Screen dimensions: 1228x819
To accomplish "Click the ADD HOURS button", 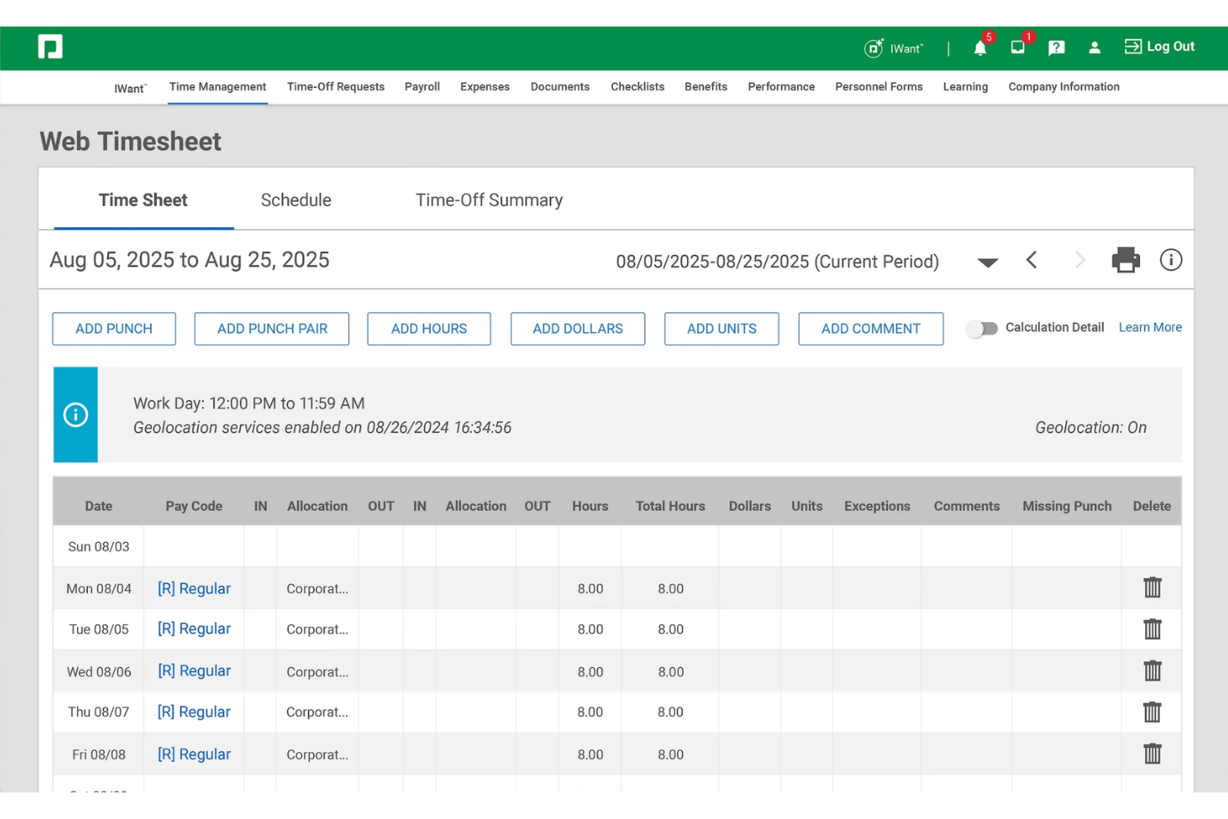I will pyautogui.click(x=429, y=329).
